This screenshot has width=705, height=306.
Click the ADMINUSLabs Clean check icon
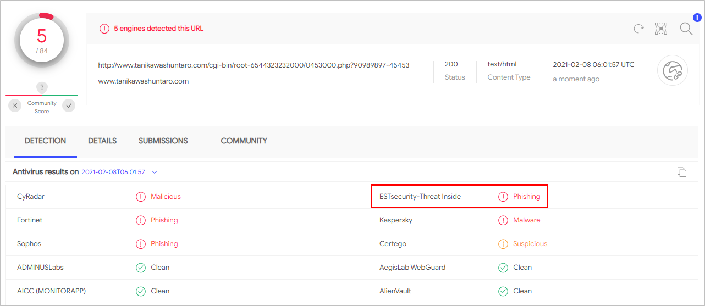(x=141, y=268)
